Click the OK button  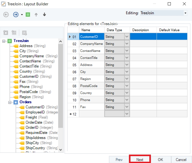click(x=160, y=160)
